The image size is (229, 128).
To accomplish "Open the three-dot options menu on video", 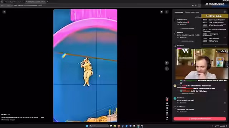I will pyautogui.click(x=167, y=12).
